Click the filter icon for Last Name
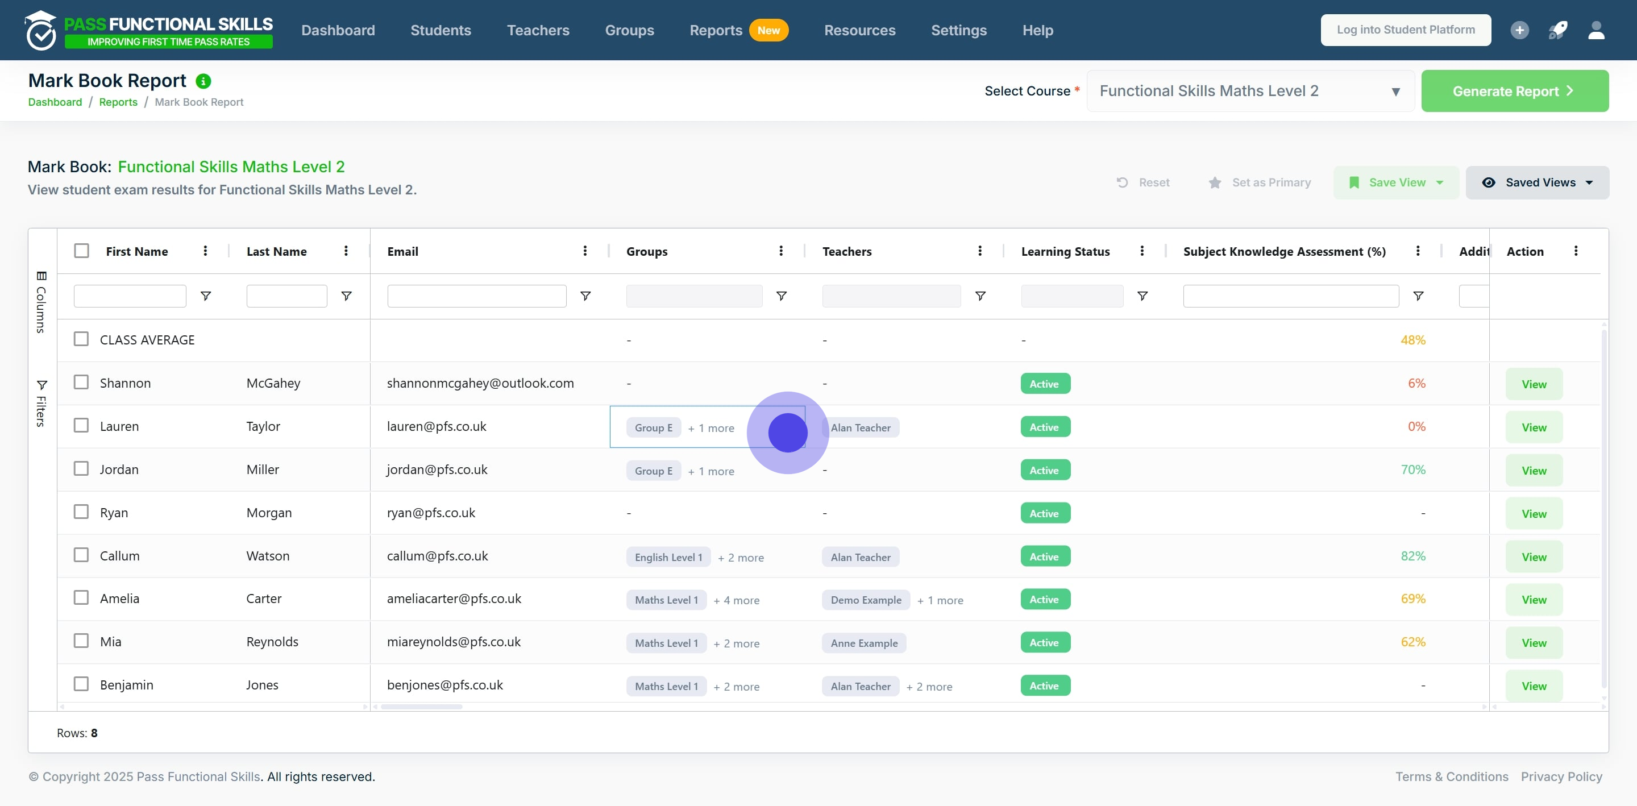The width and height of the screenshot is (1637, 806). (346, 296)
